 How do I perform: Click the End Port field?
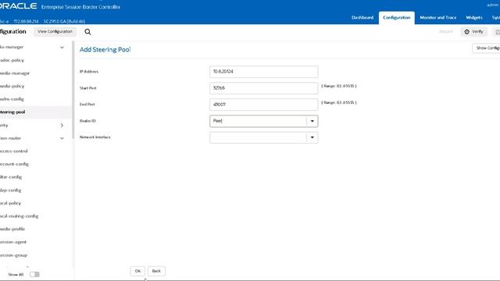click(264, 105)
